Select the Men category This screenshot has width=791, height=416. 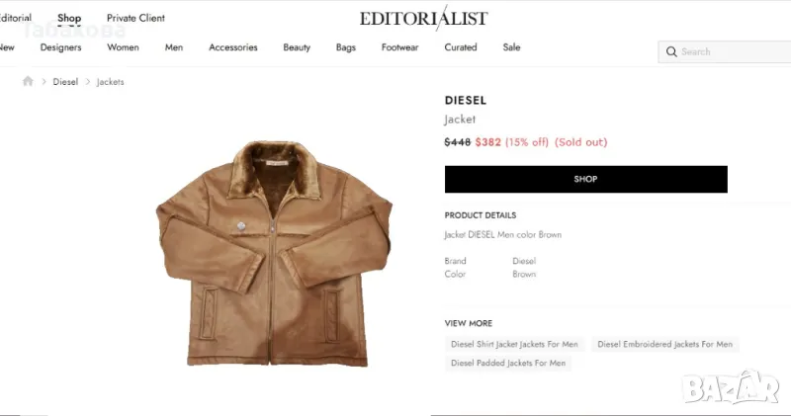click(x=174, y=47)
